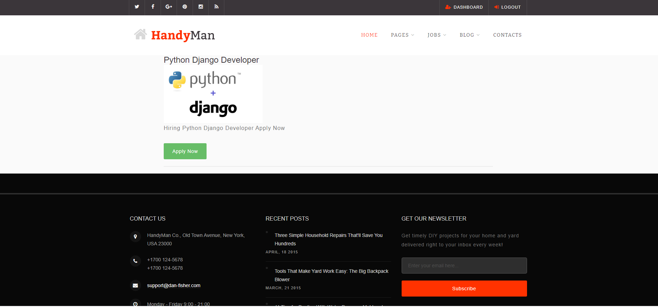The height and width of the screenshot is (307, 658).
Task: Open the support@dan-fisher.com email link
Action: (174, 285)
